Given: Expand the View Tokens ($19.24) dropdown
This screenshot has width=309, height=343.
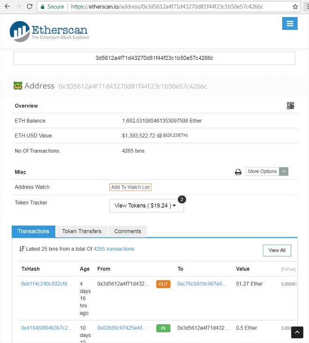Looking at the screenshot, I should coord(147,205).
